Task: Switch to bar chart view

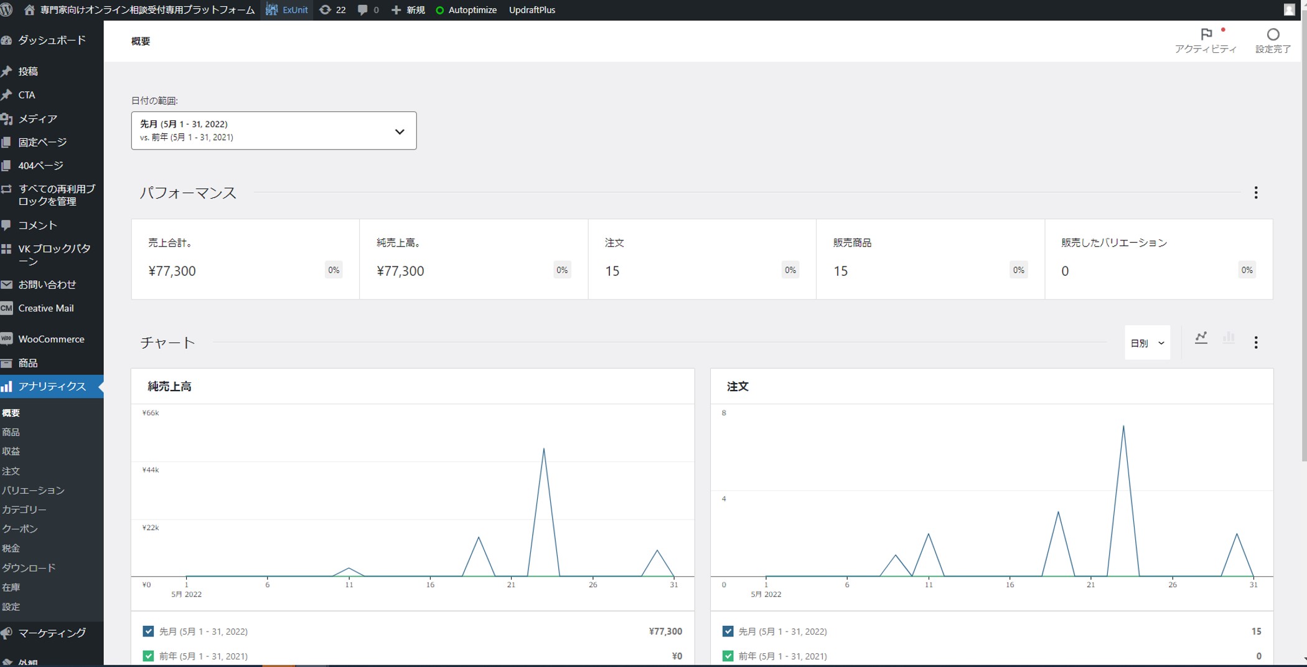Action: (x=1229, y=338)
